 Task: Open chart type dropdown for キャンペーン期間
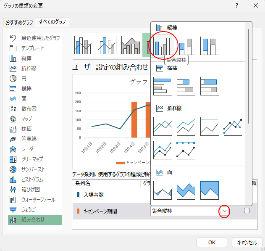(225, 211)
